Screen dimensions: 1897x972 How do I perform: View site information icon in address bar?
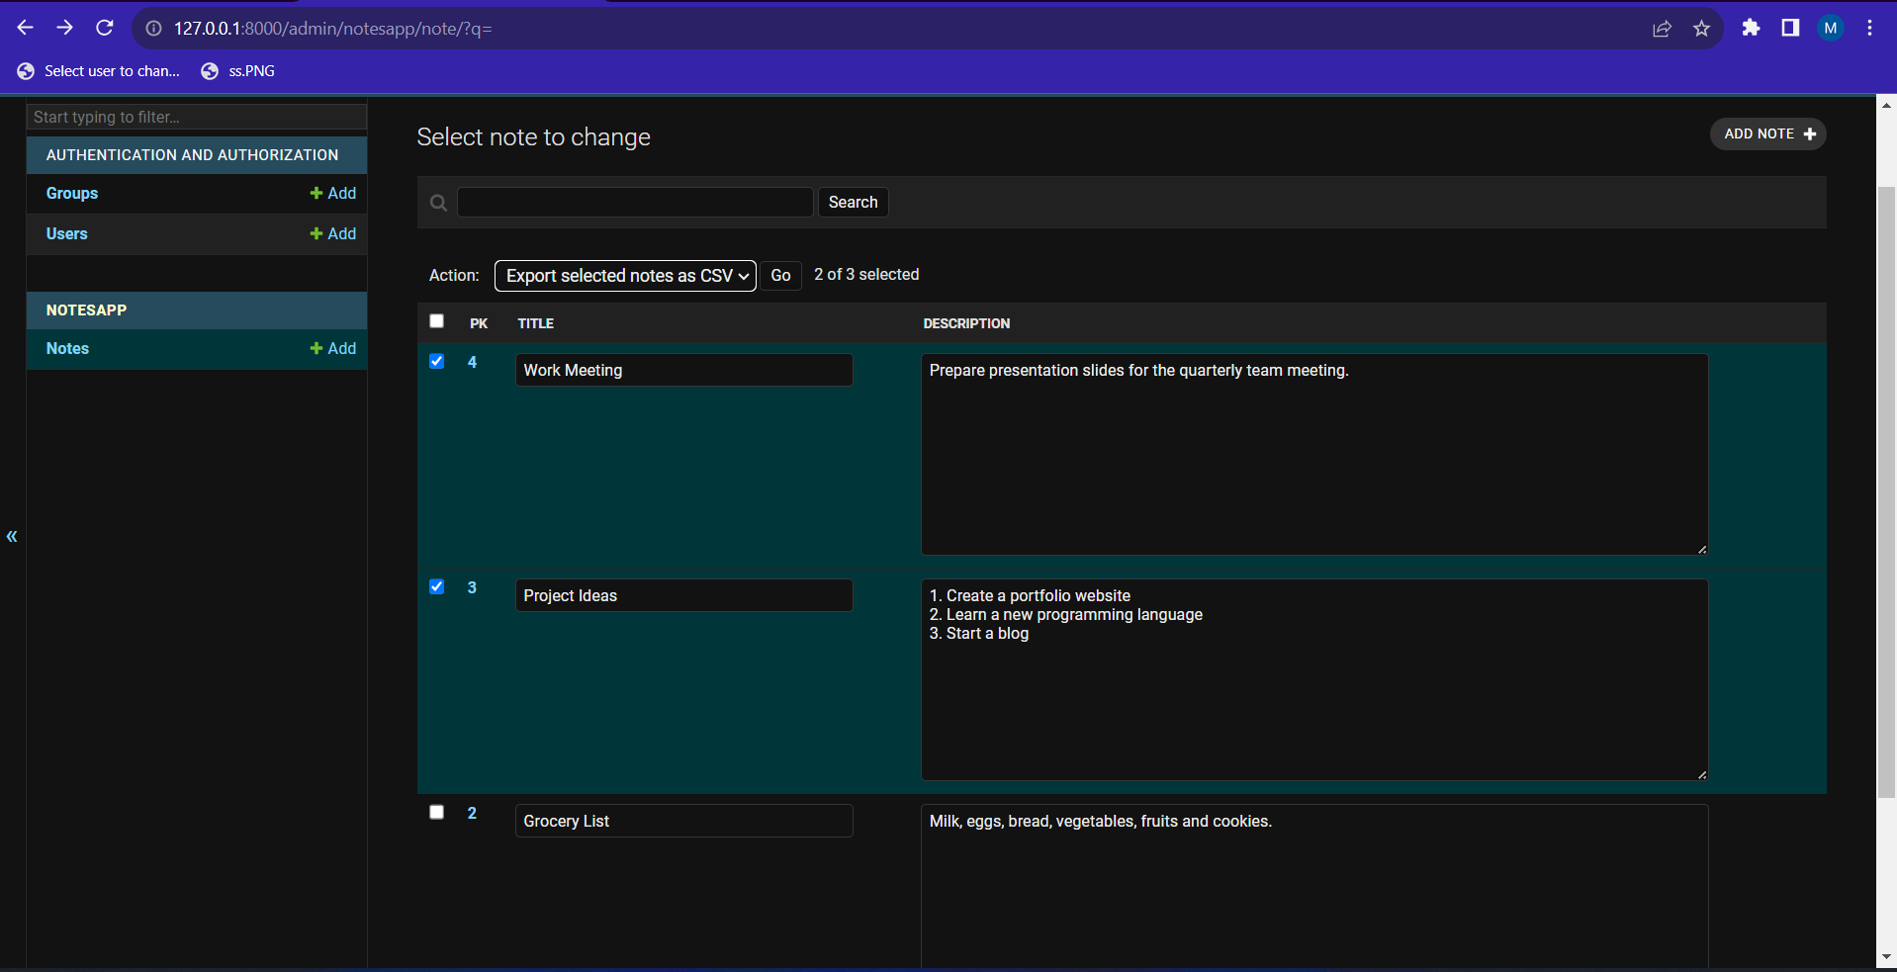point(153,29)
